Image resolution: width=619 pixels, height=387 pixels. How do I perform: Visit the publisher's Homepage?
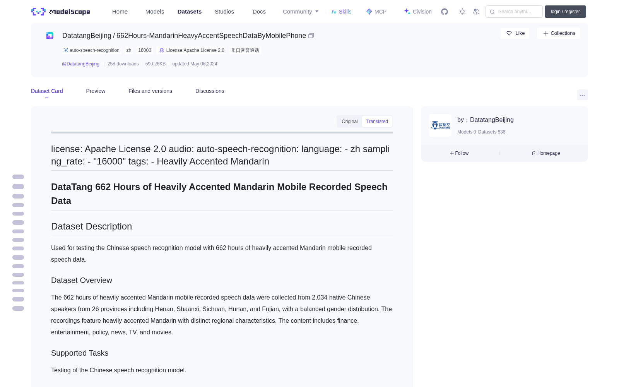coord(546,153)
